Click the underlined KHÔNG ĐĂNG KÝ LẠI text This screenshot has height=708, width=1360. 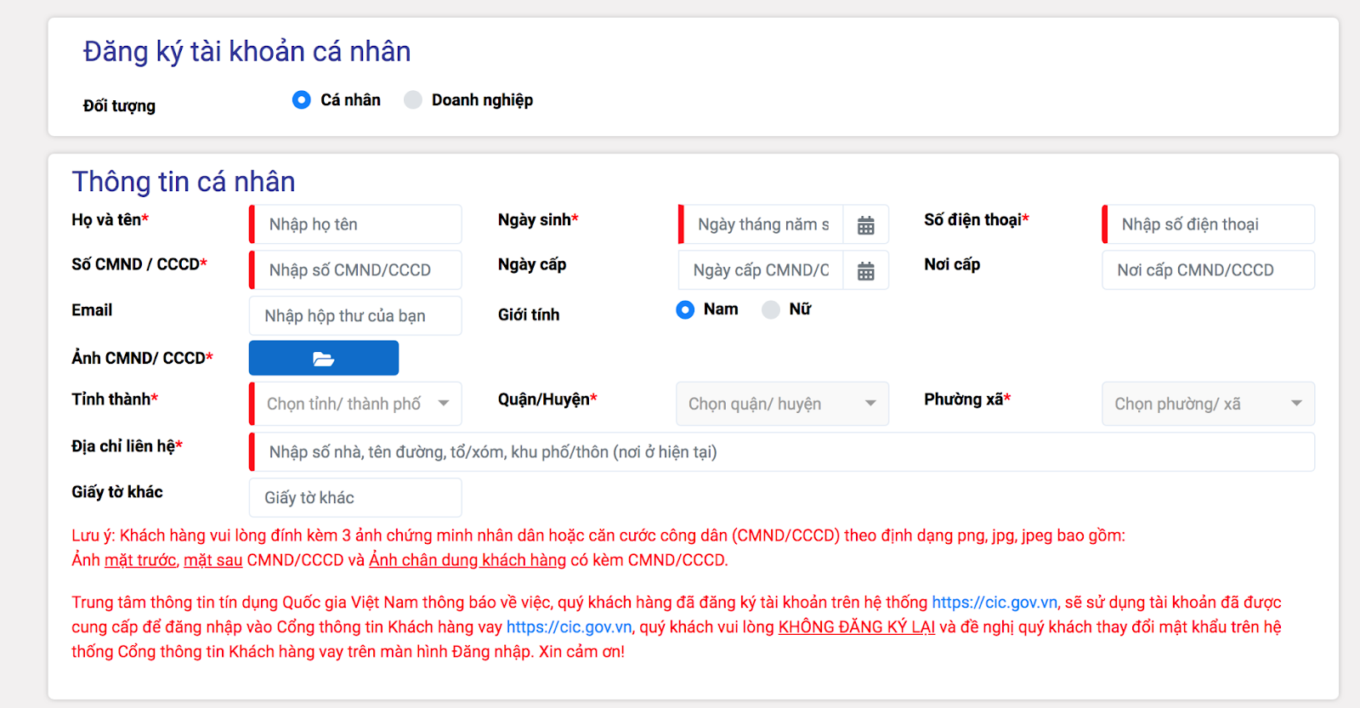857,627
